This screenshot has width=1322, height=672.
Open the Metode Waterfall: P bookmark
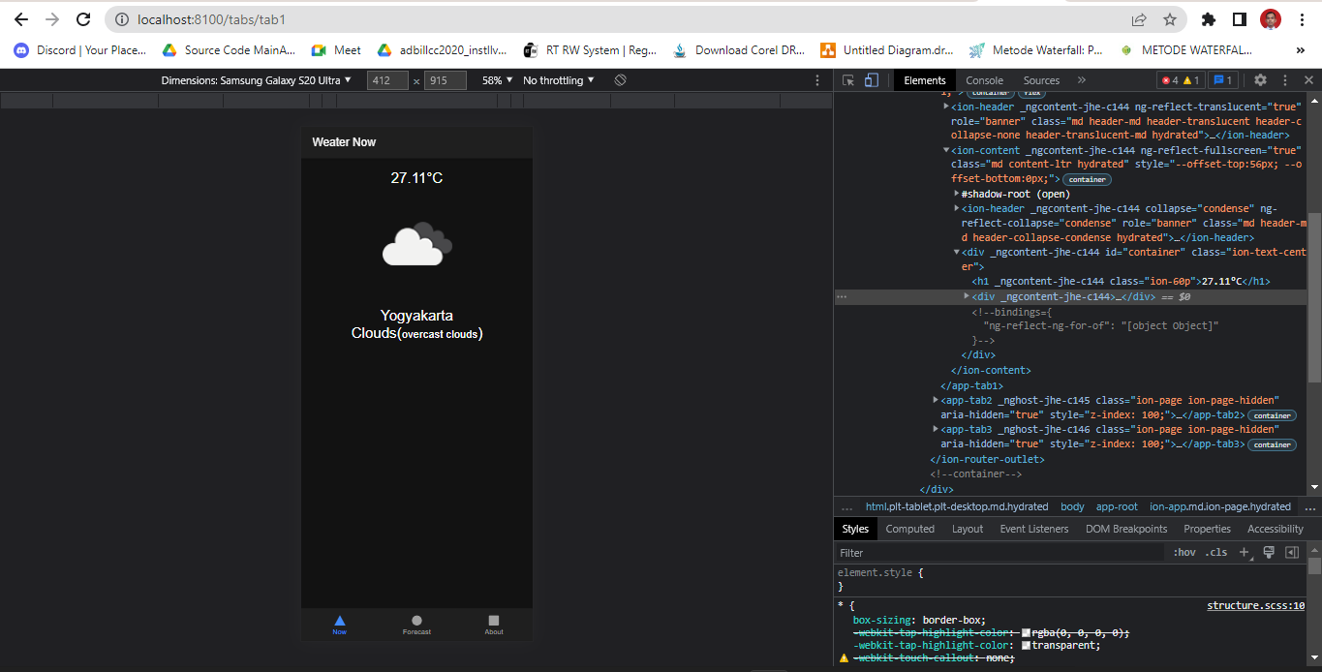1035,50
